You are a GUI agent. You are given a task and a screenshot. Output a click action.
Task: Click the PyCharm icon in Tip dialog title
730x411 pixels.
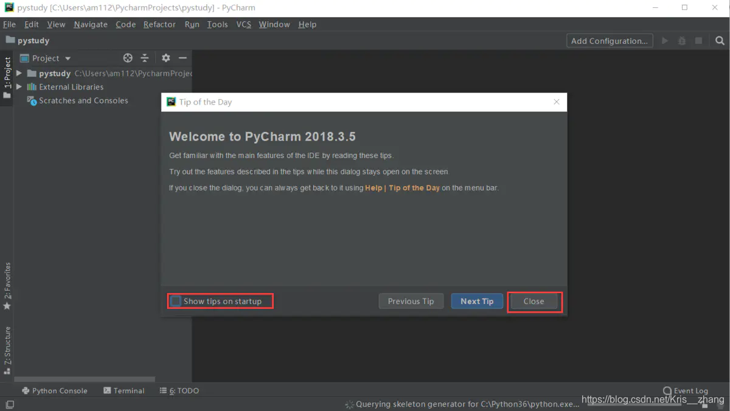pos(172,102)
